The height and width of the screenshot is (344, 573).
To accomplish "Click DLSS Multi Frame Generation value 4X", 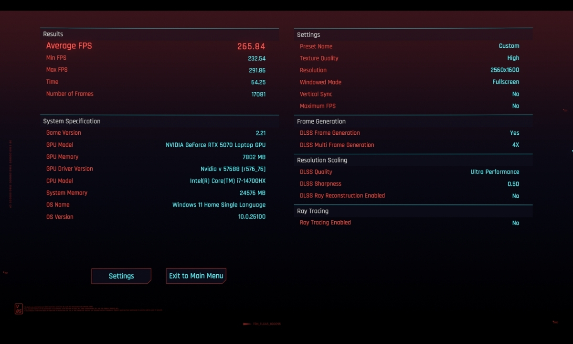I will pos(516,145).
